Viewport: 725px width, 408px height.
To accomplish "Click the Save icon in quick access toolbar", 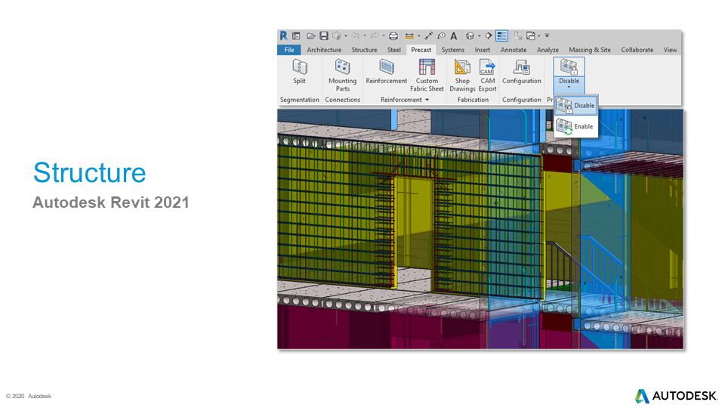I will pos(323,36).
